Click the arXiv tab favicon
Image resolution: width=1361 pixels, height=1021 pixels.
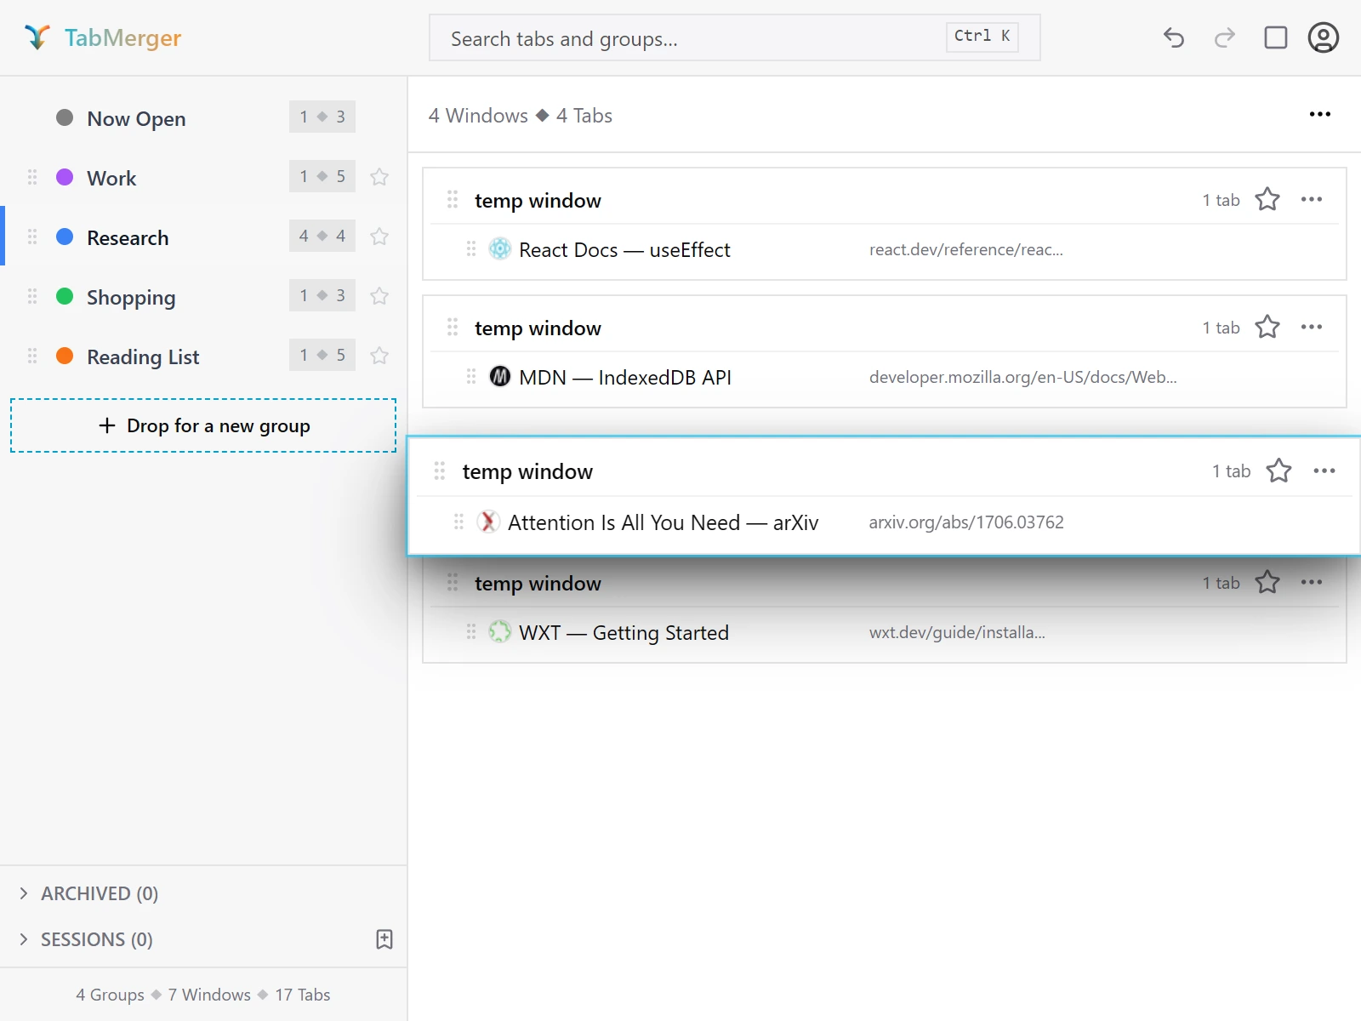pyautogui.click(x=488, y=522)
